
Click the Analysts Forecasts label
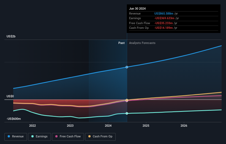[142, 43]
